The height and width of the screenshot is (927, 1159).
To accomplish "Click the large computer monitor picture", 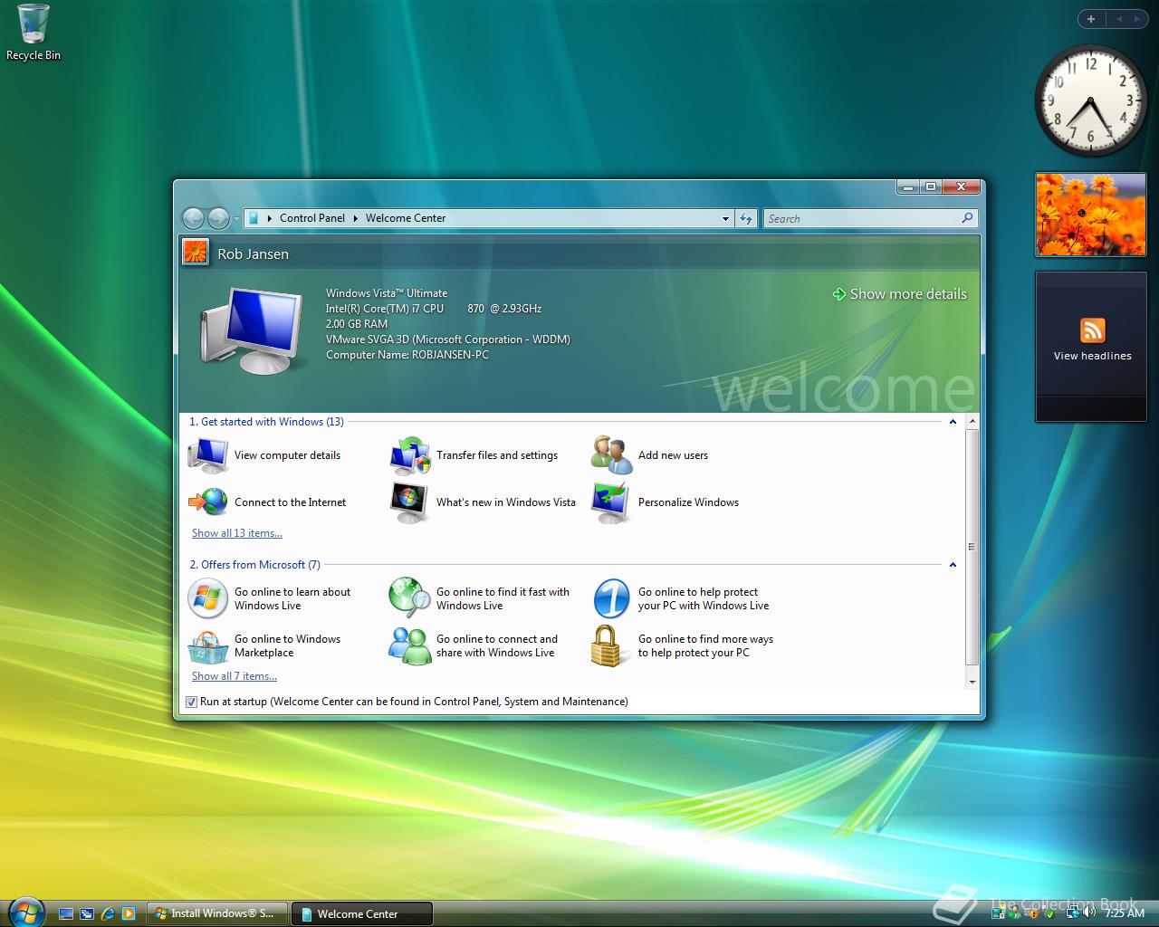I will [253, 330].
